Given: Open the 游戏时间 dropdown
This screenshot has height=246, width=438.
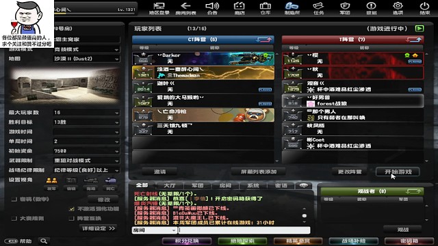Looking at the screenshot, I should 86,132.
